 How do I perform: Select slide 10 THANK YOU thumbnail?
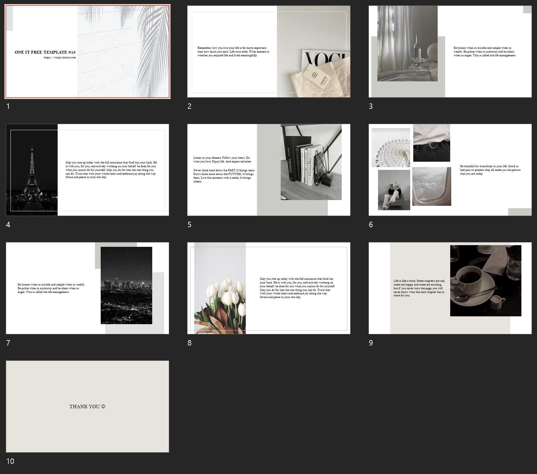coord(87,407)
